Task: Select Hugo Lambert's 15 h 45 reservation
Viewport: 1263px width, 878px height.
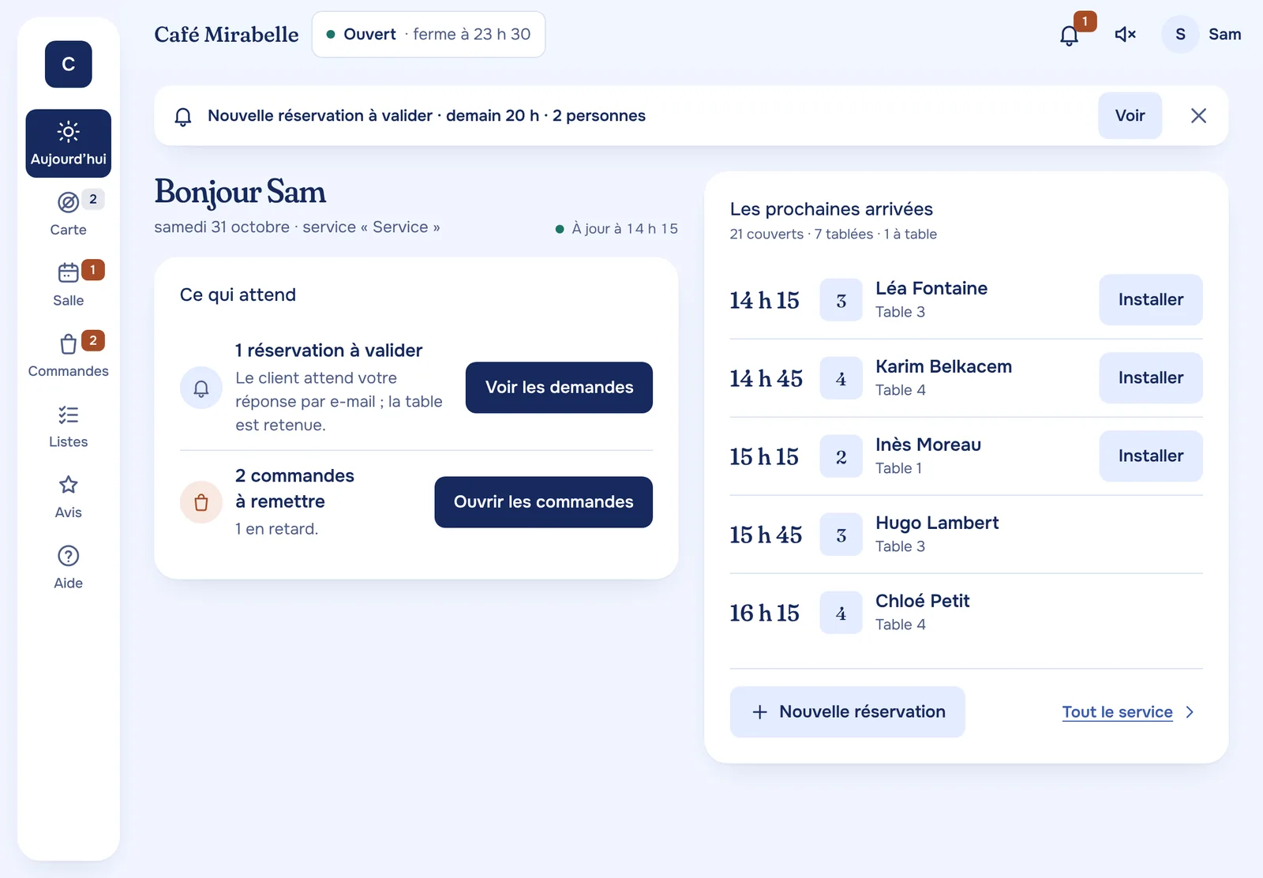Action: click(966, 535)
